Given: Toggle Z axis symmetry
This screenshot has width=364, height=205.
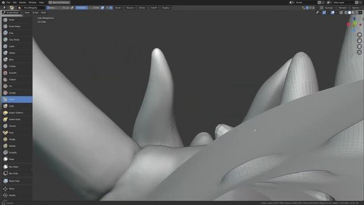Looking at the screenshot, I should point(313,7).
